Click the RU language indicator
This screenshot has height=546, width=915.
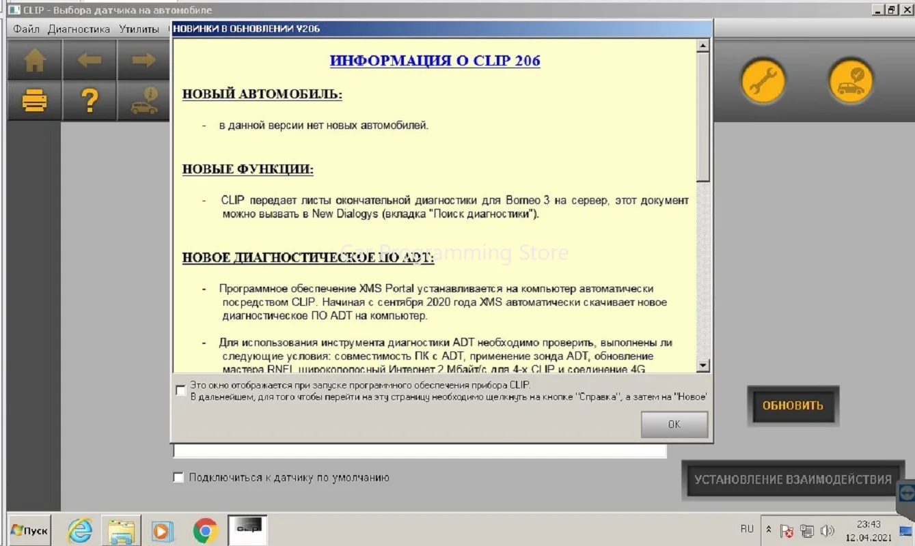(747, 529)
